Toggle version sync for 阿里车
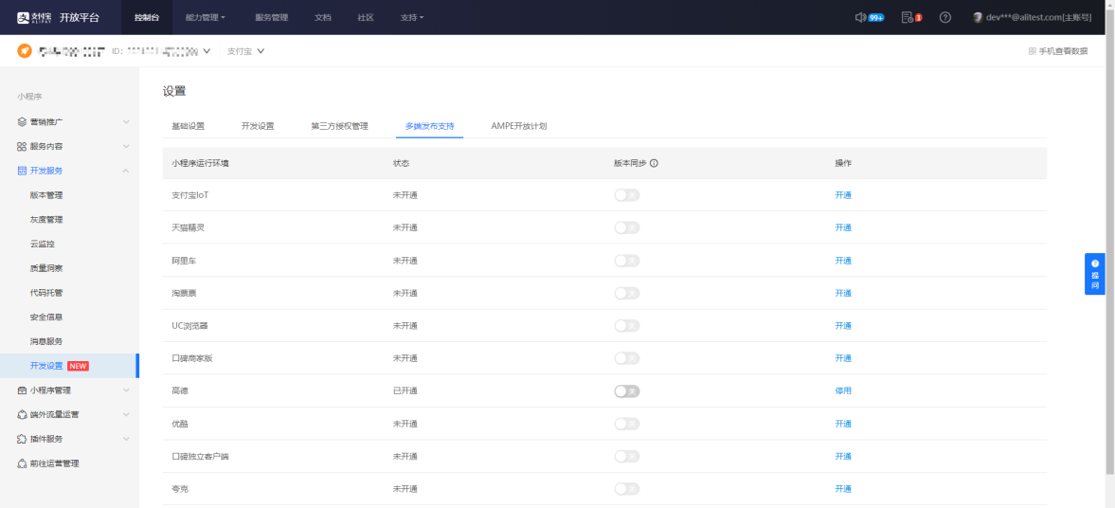Screen dimensions: 1115x508 (627, 261)
